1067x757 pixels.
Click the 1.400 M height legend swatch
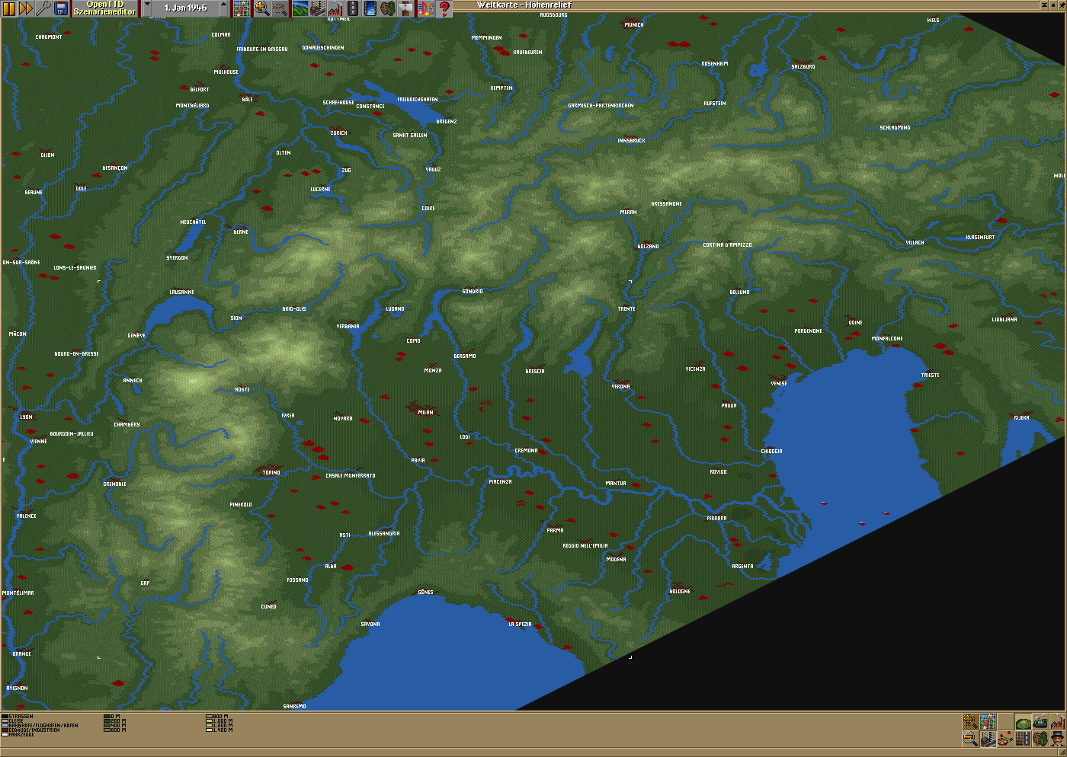tap(209, 730)
